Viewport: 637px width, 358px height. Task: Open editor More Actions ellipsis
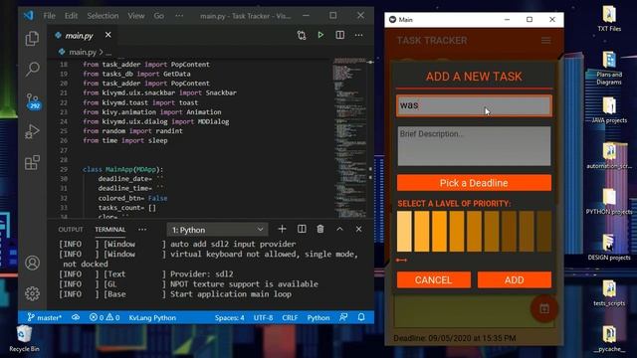coord(358,35)
